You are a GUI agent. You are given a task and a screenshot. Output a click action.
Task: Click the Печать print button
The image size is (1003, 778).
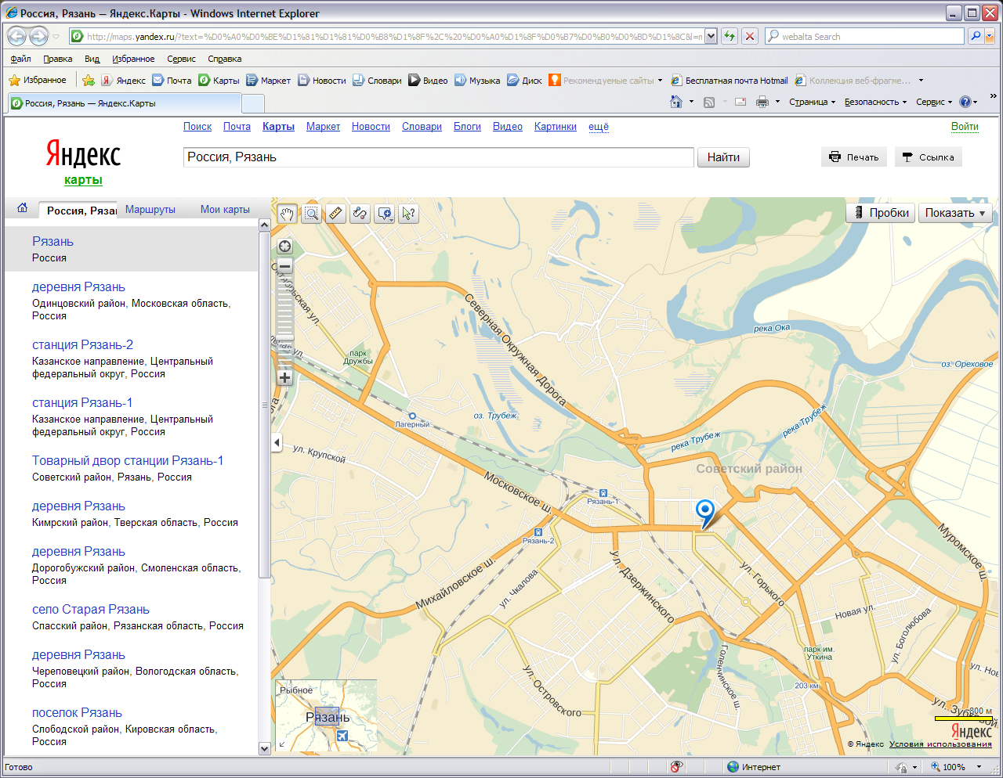point(854,157)
